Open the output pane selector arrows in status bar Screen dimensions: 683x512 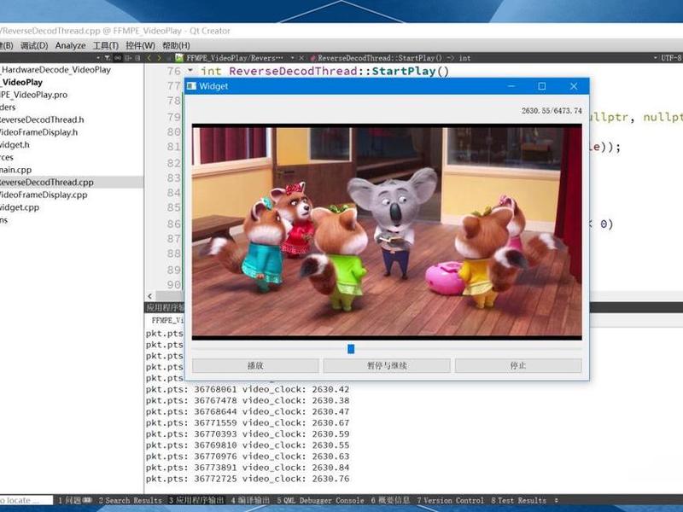tap(557, 500)
